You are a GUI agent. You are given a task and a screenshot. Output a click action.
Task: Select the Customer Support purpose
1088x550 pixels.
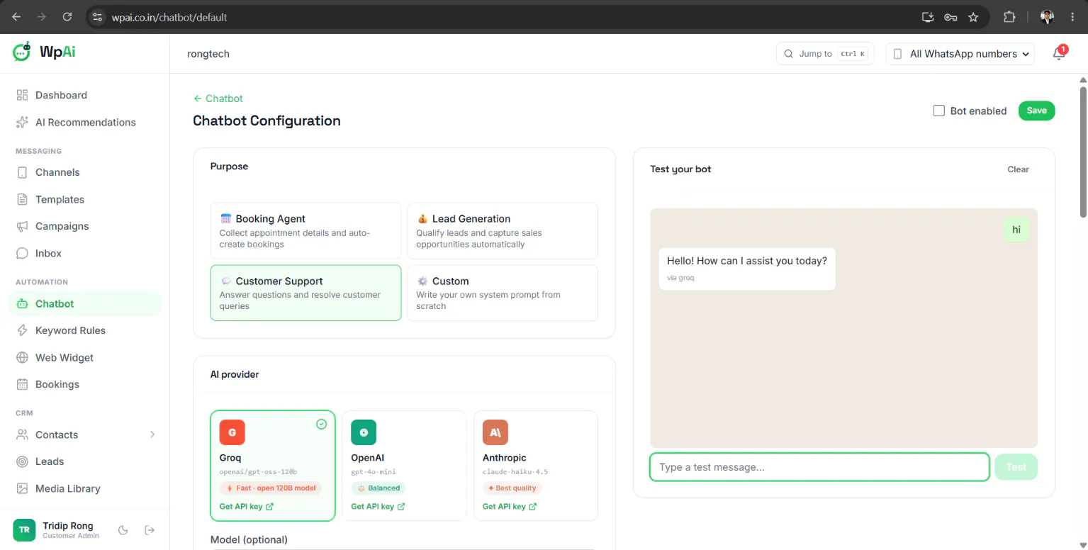click(305, 293)
